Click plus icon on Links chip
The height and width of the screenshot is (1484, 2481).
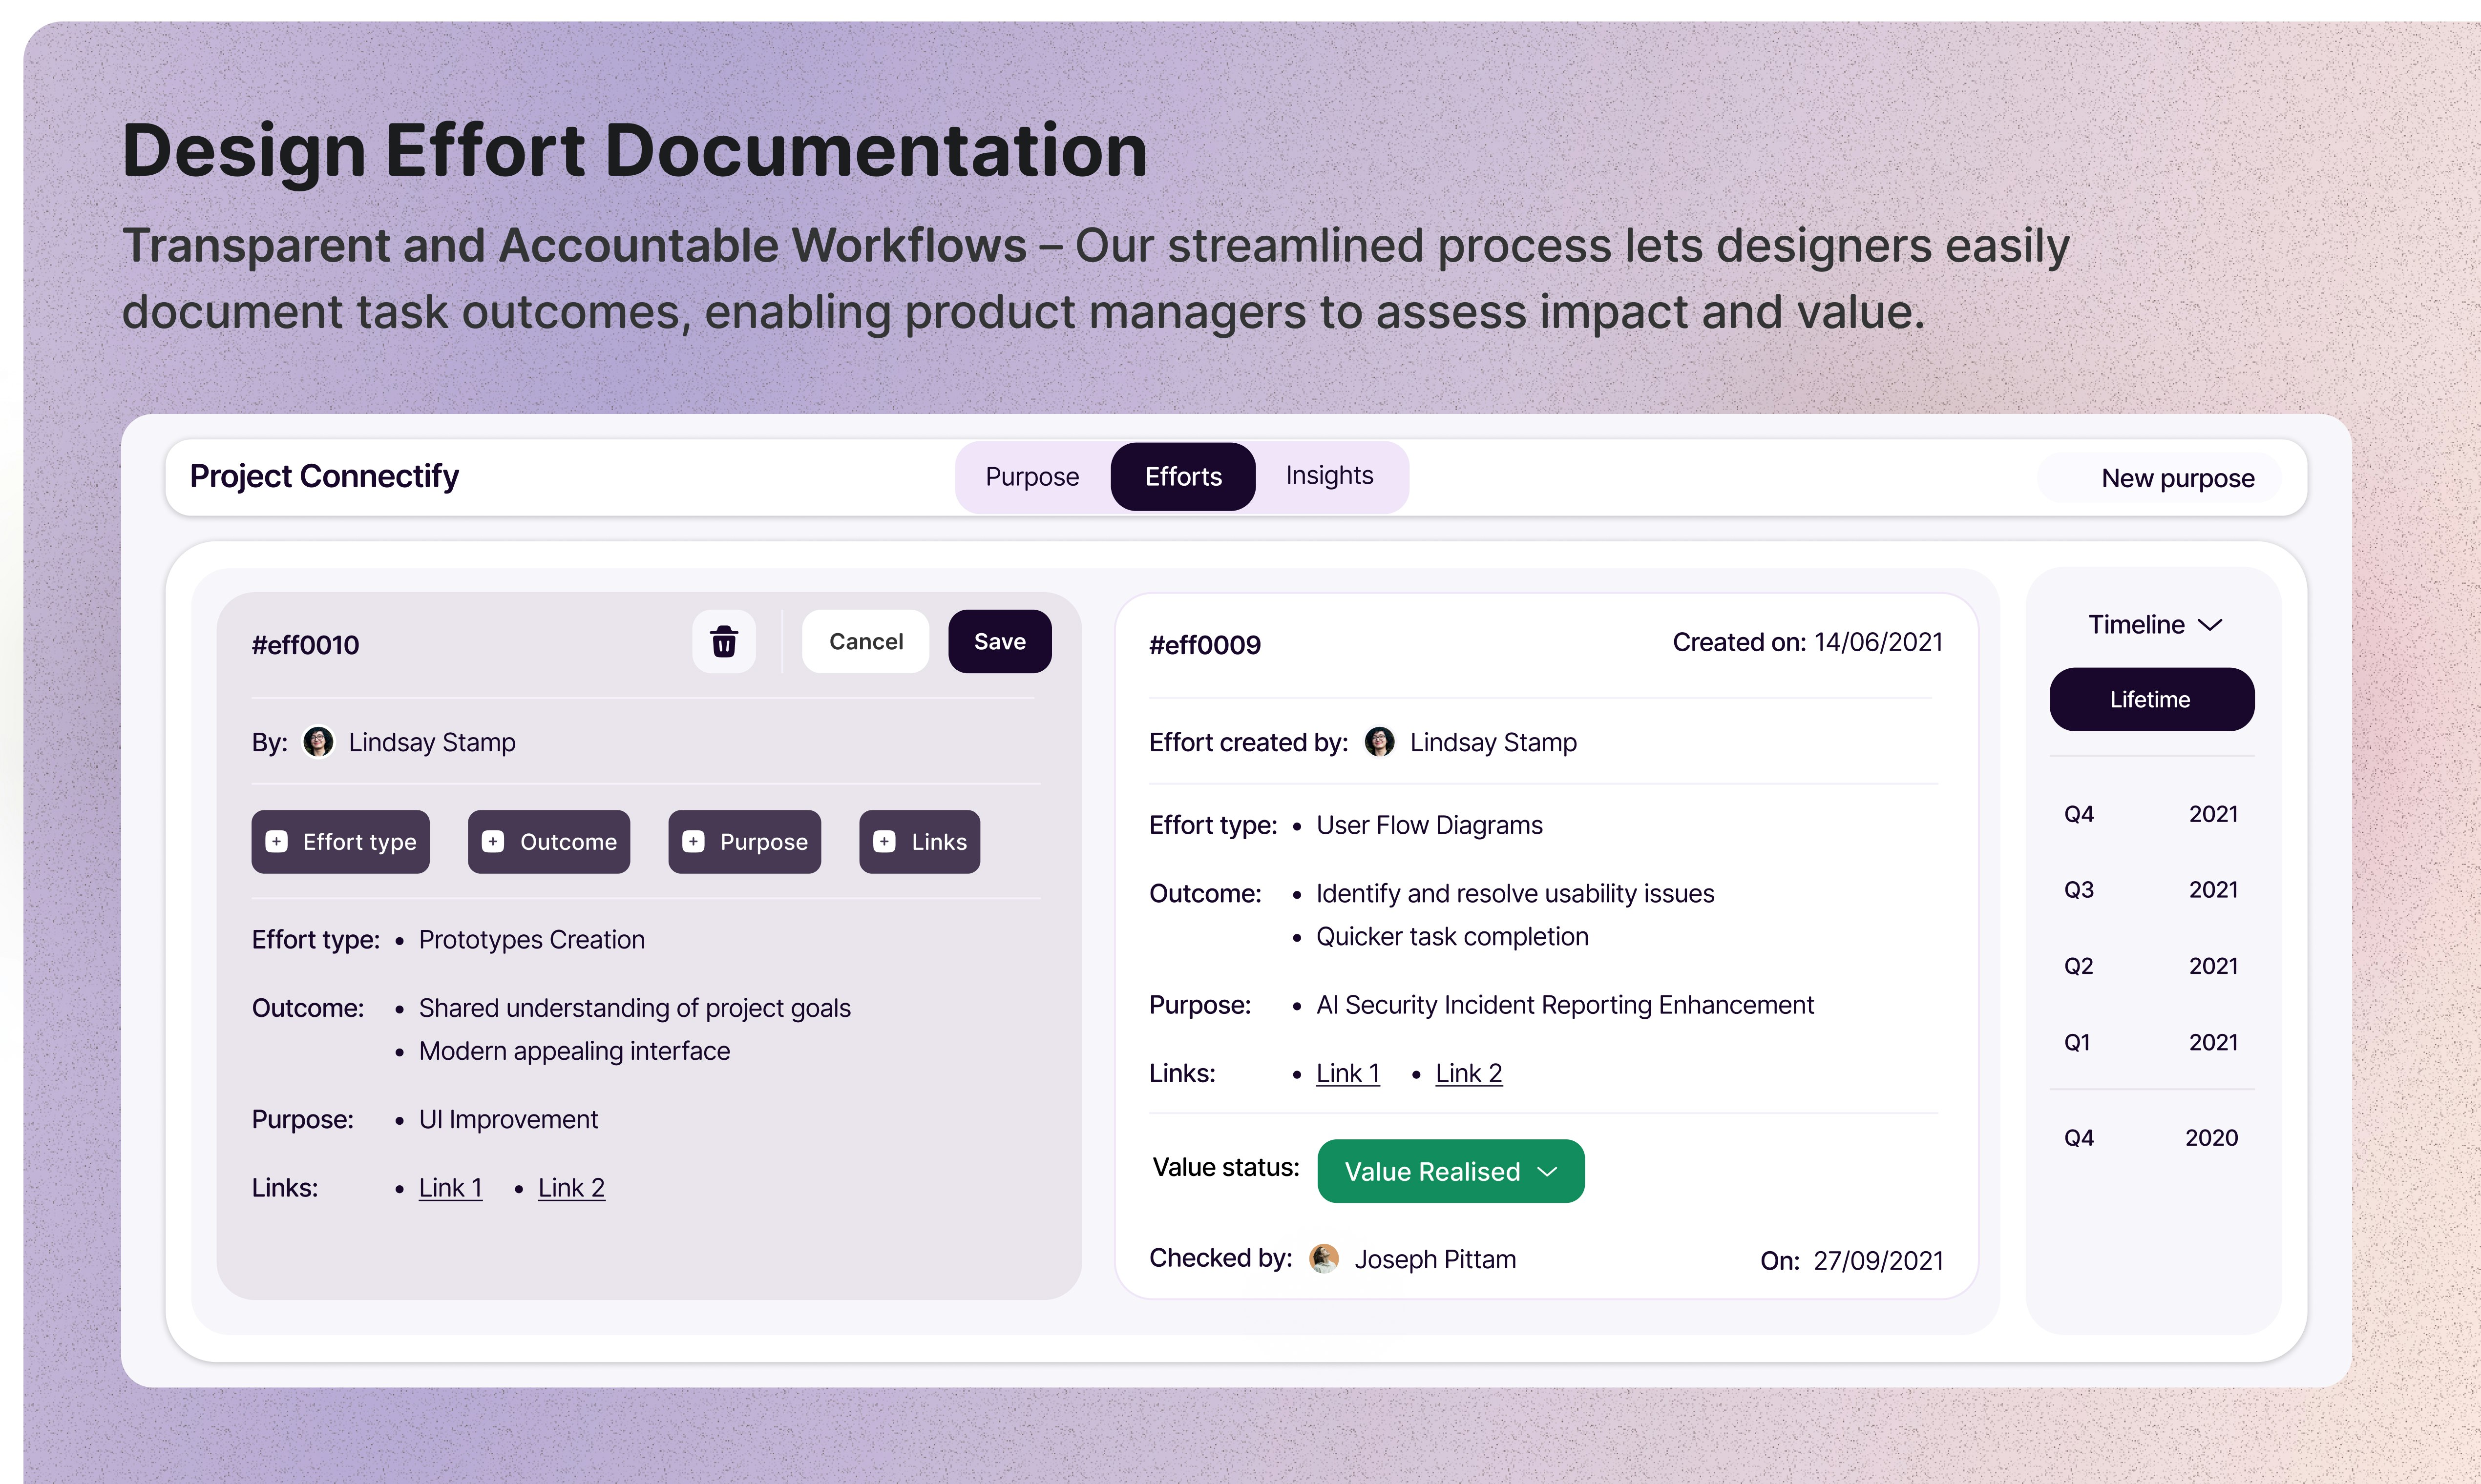(884, 842)
